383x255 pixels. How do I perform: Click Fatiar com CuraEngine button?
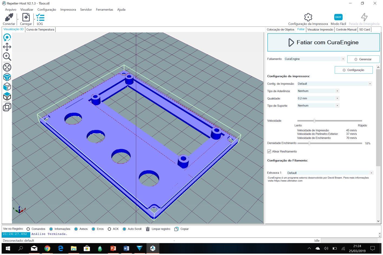click(323, 42)
